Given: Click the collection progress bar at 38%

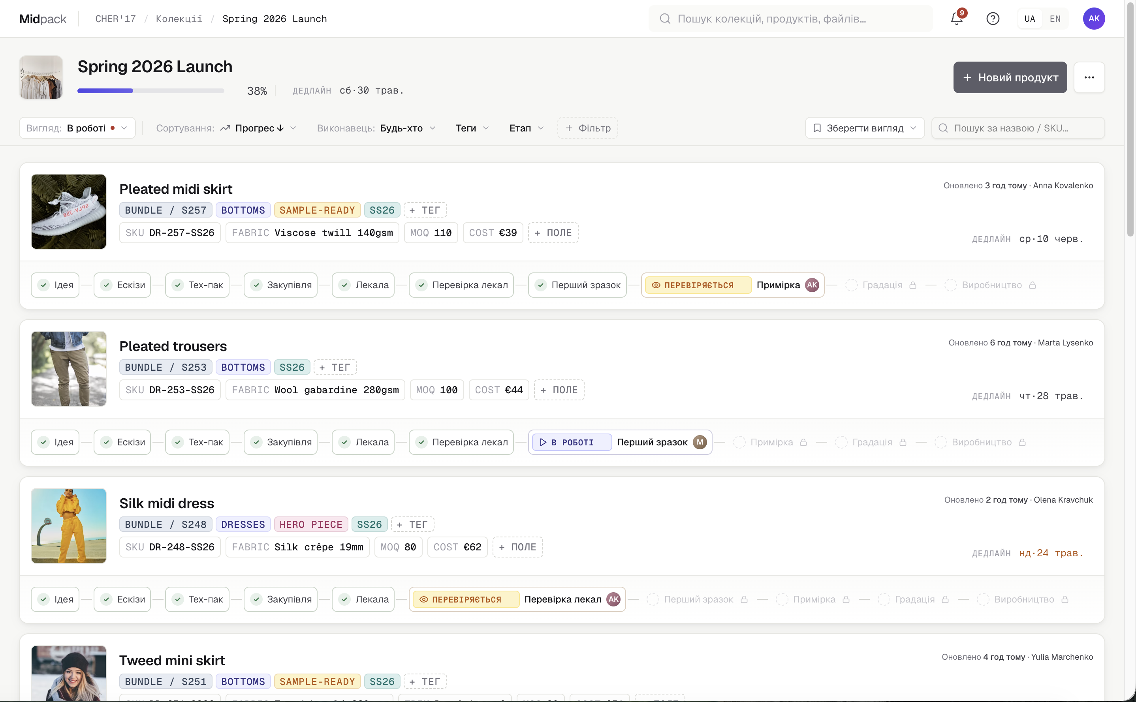Looking at the screenshot, I should click(x=151, y=91).
